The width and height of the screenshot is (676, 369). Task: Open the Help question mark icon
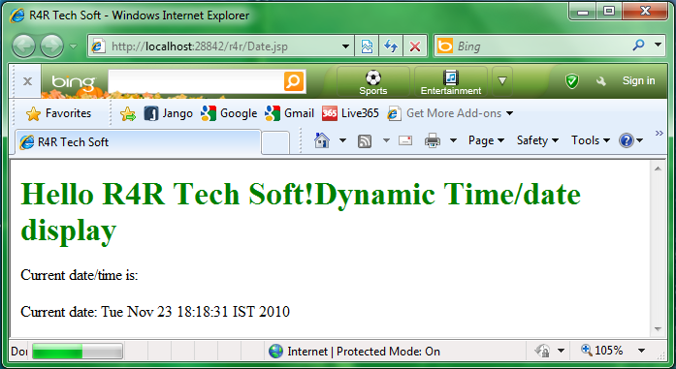[626, 140]
